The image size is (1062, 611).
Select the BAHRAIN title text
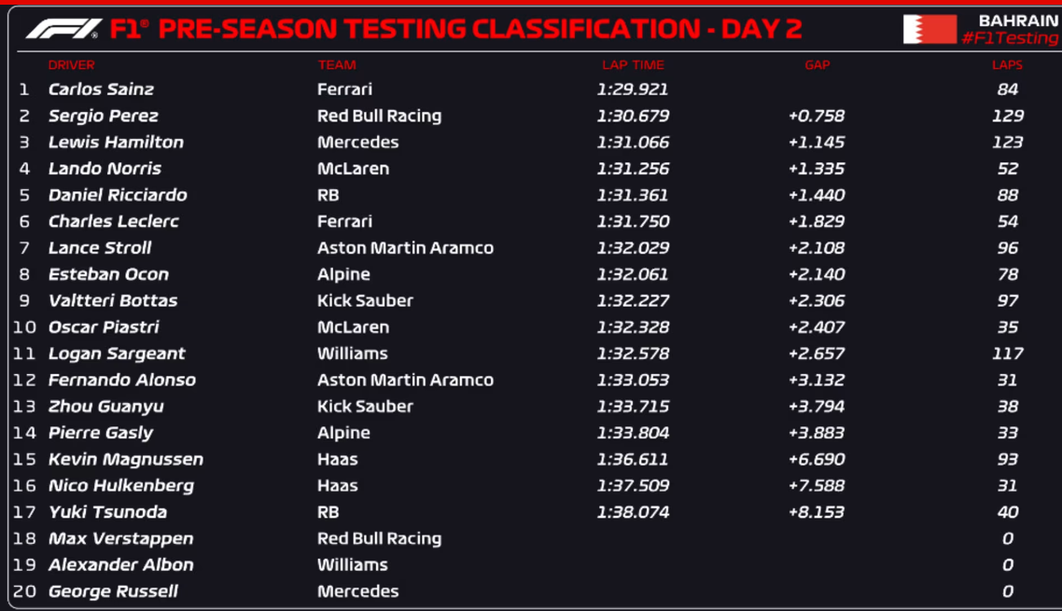pos(1018,20)
